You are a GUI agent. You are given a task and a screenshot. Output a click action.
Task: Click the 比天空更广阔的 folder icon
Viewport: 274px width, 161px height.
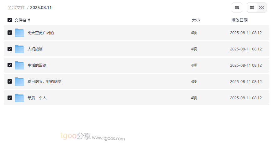coord(19,33)
